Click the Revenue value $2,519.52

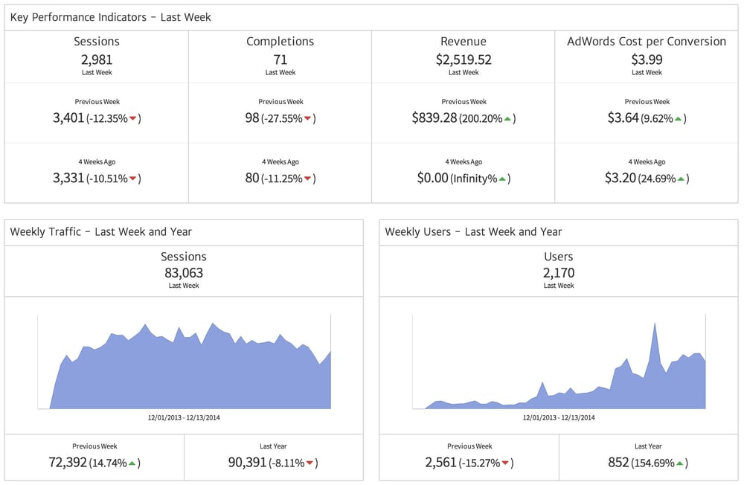coord(464,60)
